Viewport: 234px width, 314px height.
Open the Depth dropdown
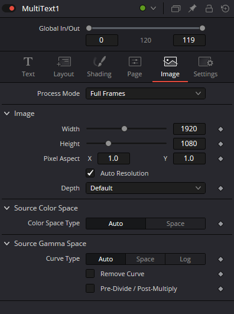coord(145,188)
